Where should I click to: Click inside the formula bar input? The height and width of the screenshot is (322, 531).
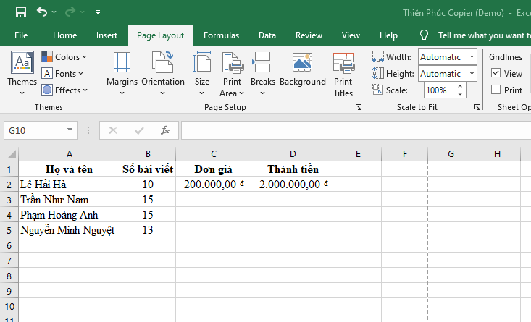pyautogui.click(x=356, y=130)
